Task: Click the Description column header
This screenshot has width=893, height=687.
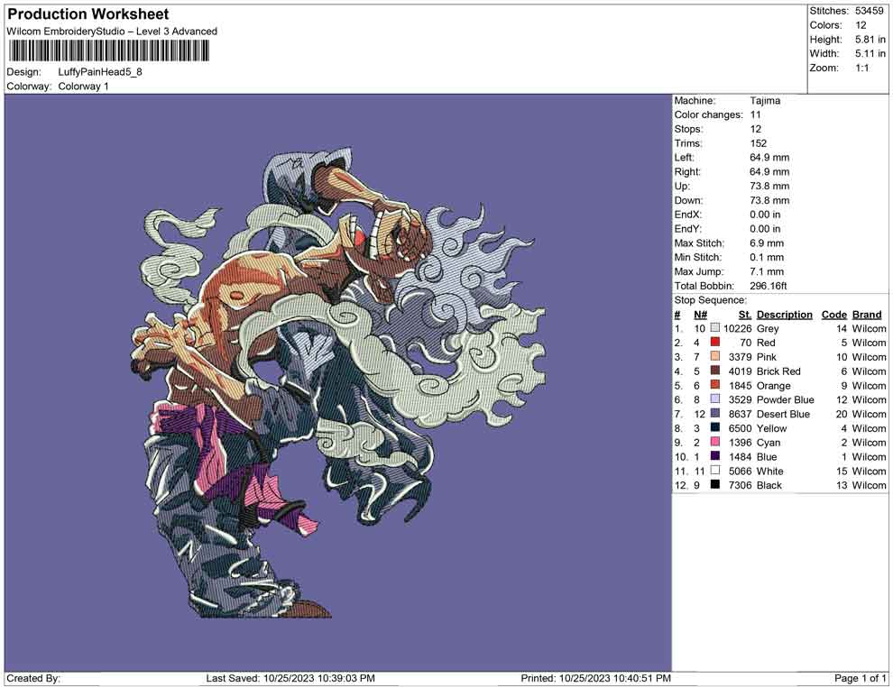Action: [784, 314]
